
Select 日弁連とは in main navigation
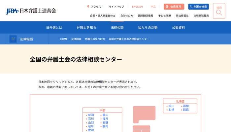[x=54, y=27]
